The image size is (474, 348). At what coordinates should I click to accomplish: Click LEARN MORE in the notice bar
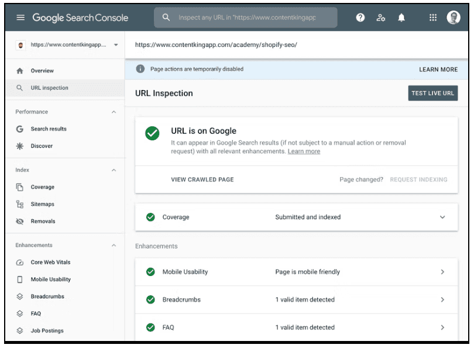point(438,70)
